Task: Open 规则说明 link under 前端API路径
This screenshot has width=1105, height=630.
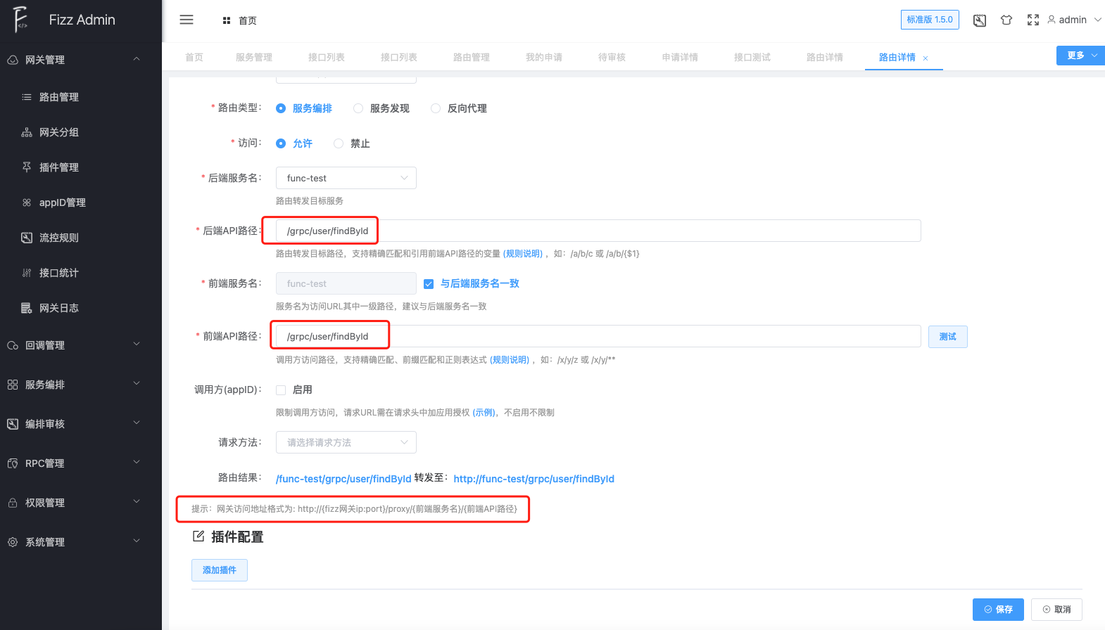Action: (x=510, y=360)
